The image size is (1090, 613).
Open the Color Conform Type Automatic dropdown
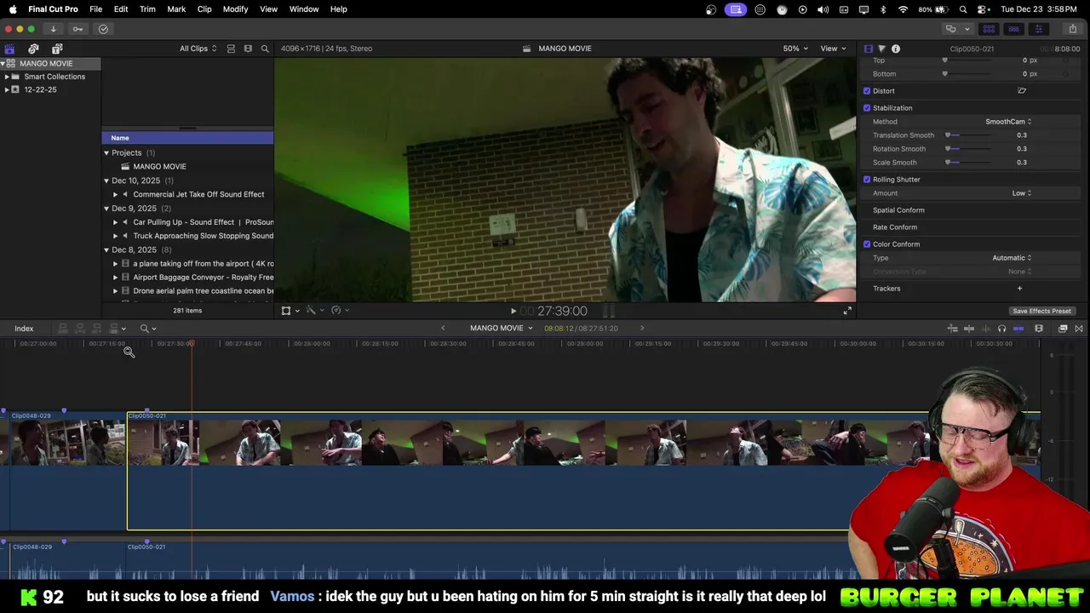click(1012, 258)
